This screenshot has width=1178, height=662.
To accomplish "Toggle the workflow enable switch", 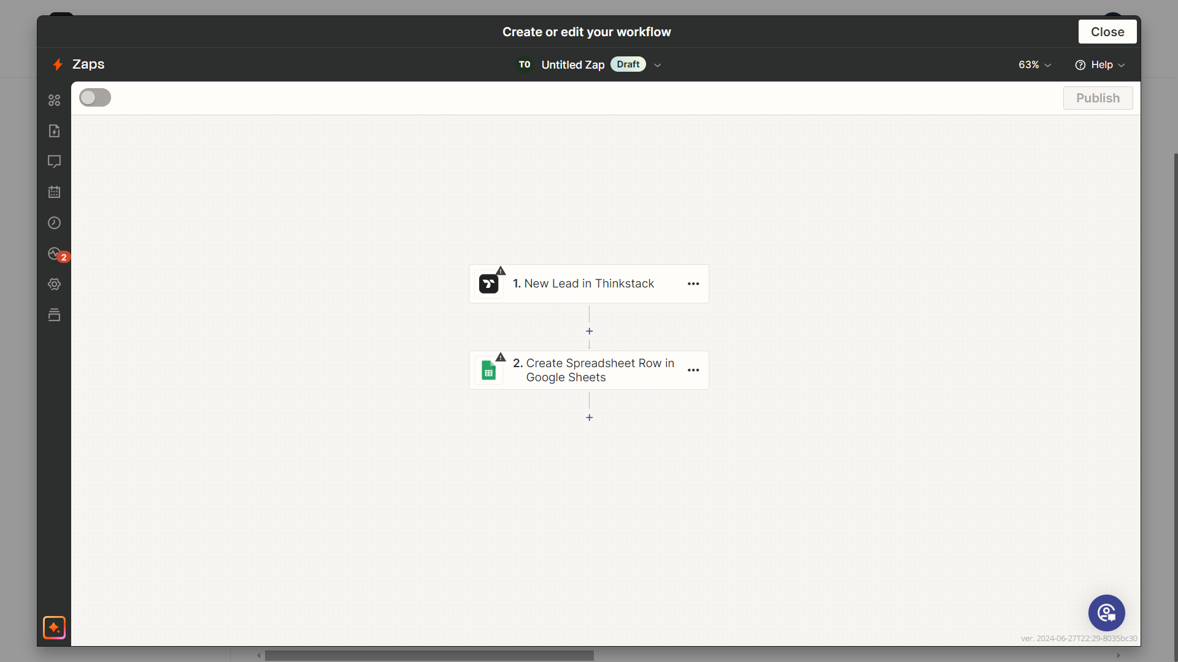I will pos(94,98).
